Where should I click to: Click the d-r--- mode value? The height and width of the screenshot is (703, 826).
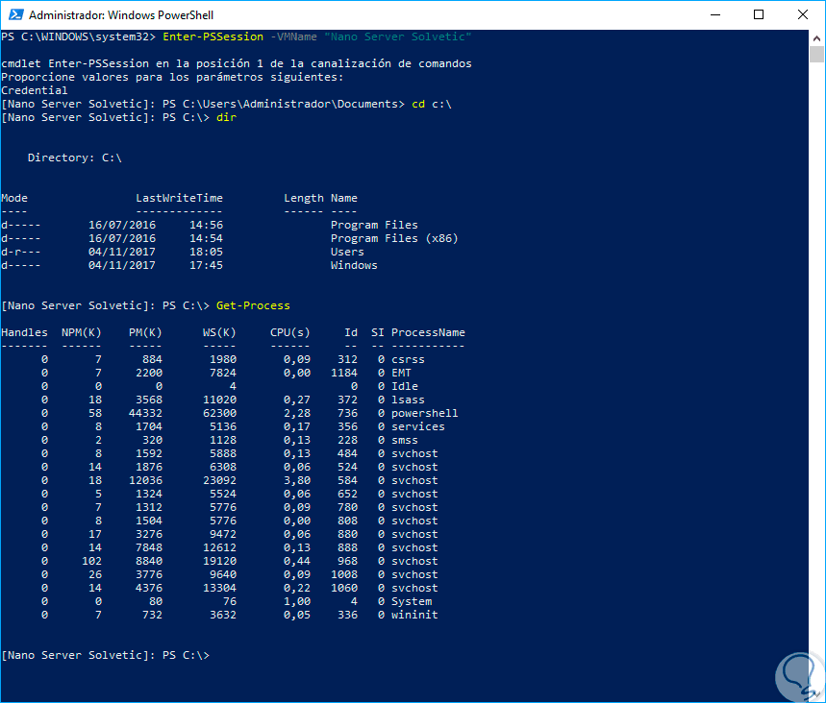click(20, 252)
